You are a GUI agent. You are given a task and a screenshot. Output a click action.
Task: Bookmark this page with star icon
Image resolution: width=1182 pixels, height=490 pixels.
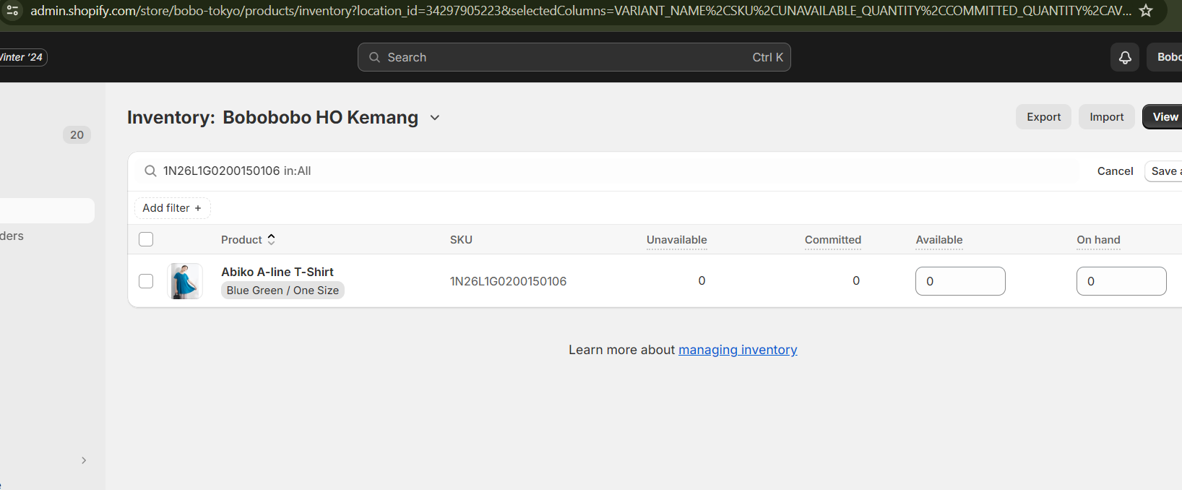tap(1146, 11)
